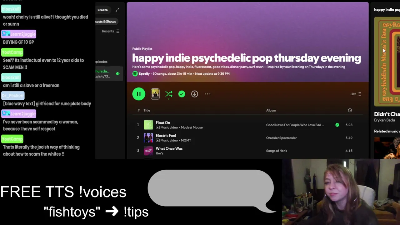Click the chat message 'BUYING GF 10 GP'

click(18, 42)
